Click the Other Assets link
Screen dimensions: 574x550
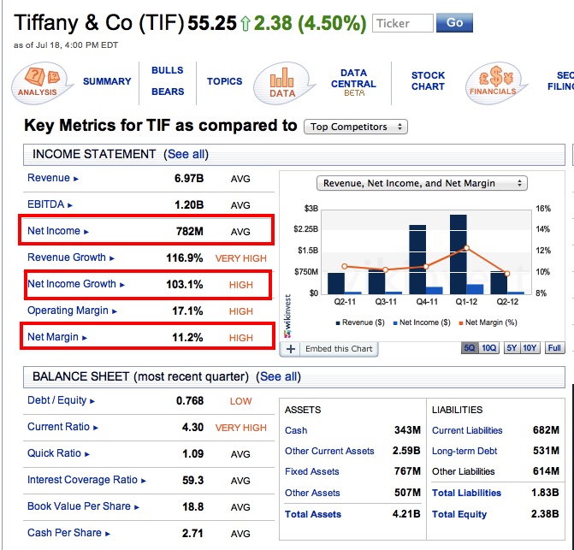(x=312, y=493)
